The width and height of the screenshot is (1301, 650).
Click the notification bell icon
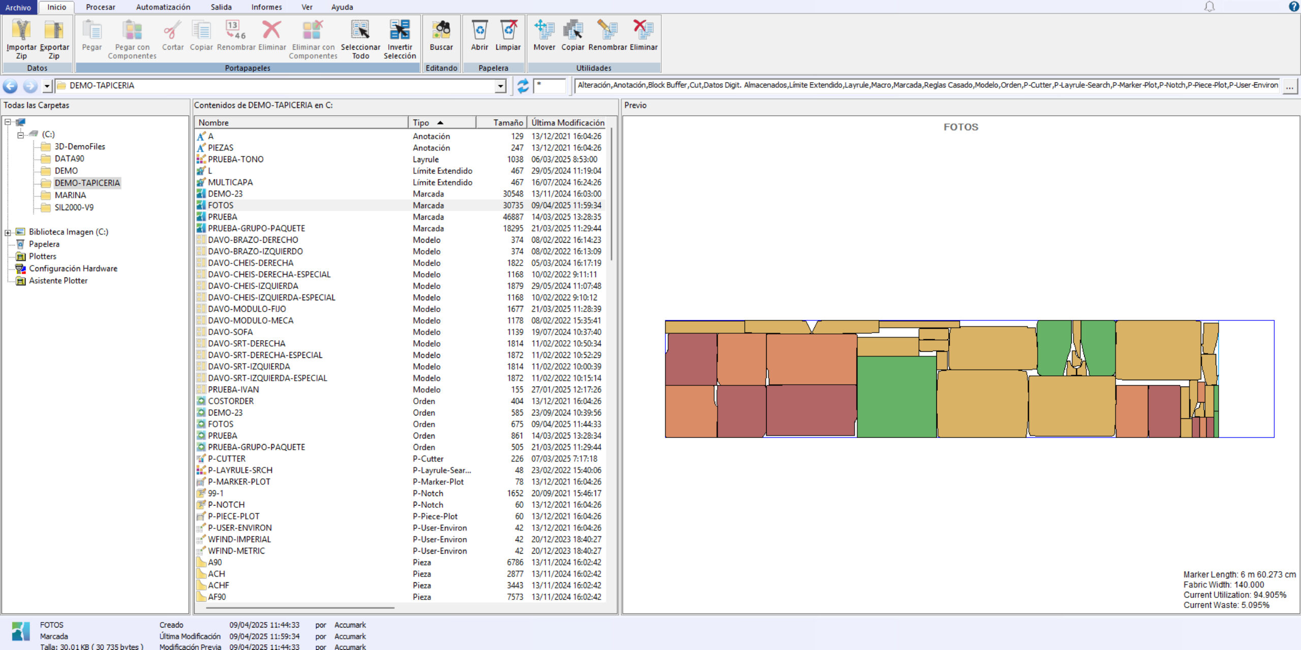[x=1210, y=7]
